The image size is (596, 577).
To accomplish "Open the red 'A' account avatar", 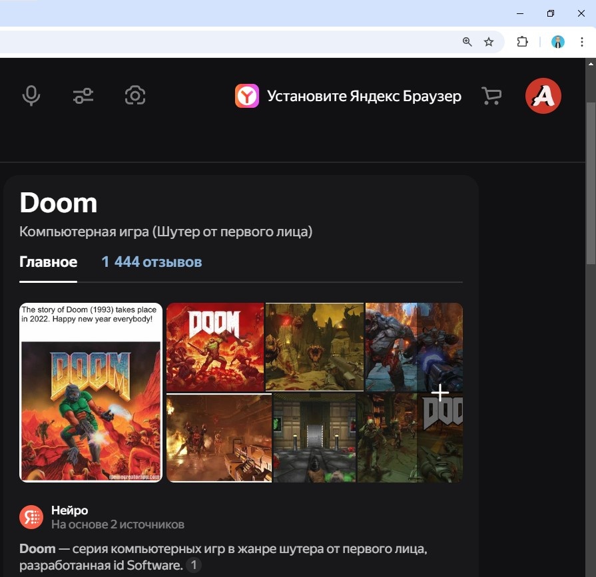I will pos(543,96).
